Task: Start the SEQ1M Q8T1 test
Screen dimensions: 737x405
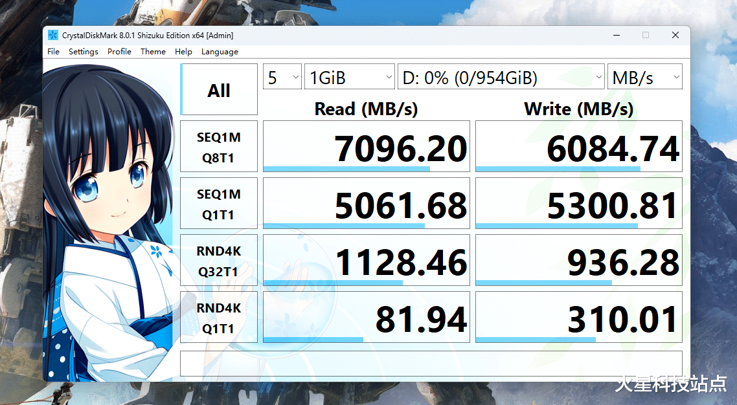Action: (219, 146)
